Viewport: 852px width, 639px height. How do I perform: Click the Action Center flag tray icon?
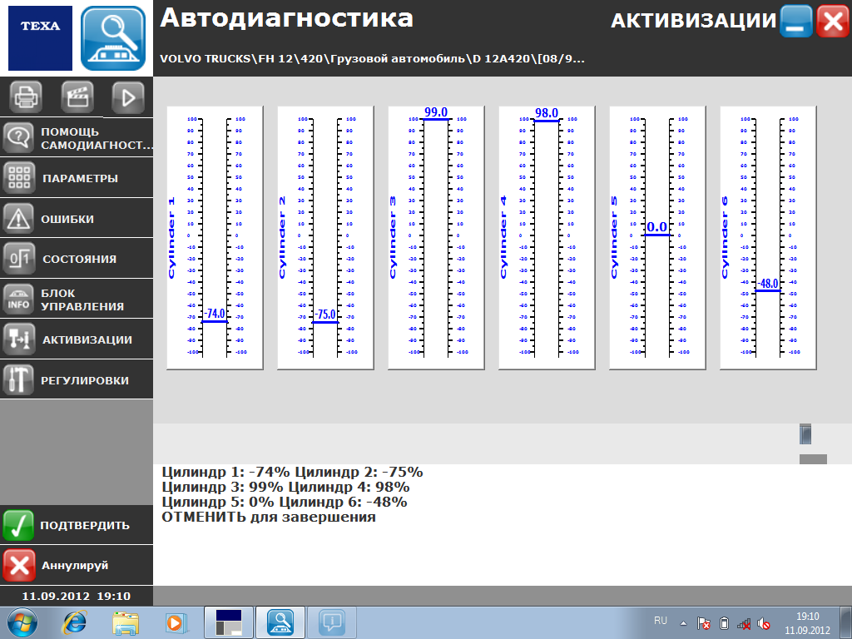pos(704,623)
